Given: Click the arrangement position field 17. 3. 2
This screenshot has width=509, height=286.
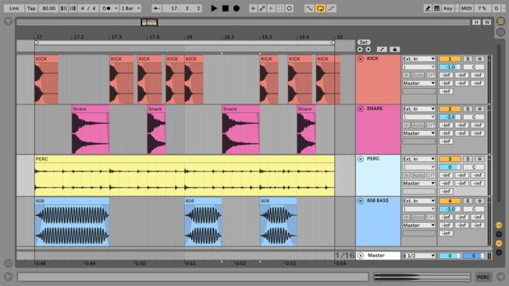Looking at the screenshot, I should coord(182,9).
